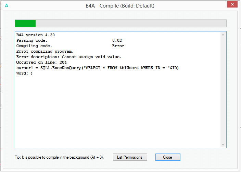Click the "Parsing code." log entry
The height and width of the screenshot is (172, 241).
pos(32,40)
